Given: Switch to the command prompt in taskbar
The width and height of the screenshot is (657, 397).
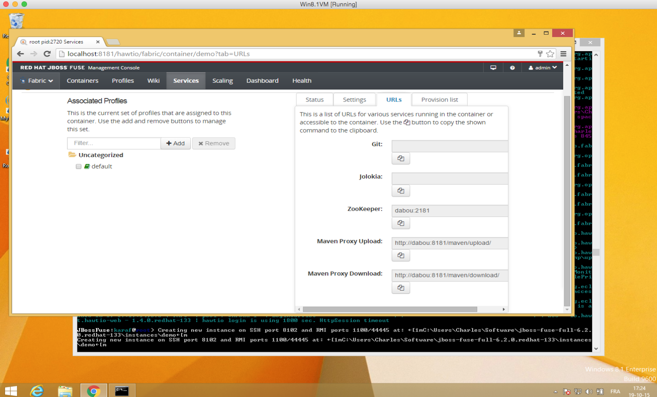Looking at the screenshot, I should [122, 391].
